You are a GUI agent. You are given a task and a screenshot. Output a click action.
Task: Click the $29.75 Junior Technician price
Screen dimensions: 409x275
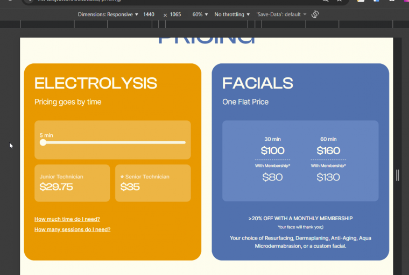coord(56,187)
